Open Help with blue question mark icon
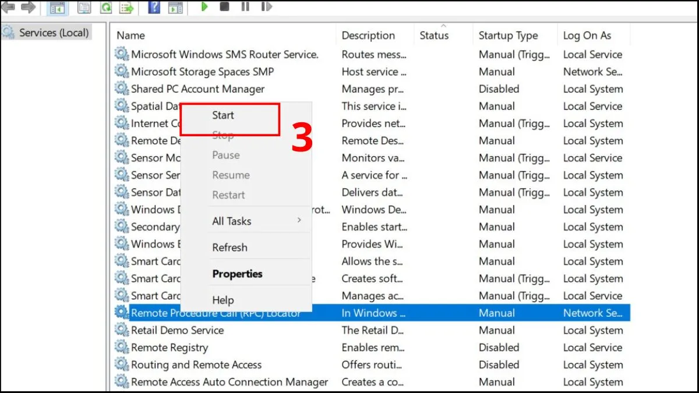 coord(154,7)
